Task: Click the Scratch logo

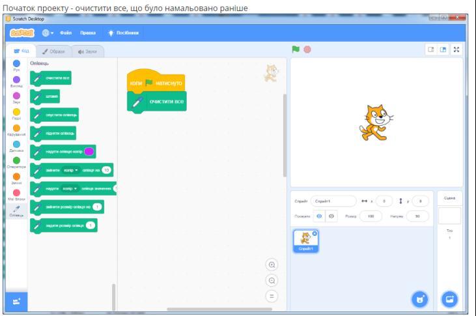Action: pos(22,33)
